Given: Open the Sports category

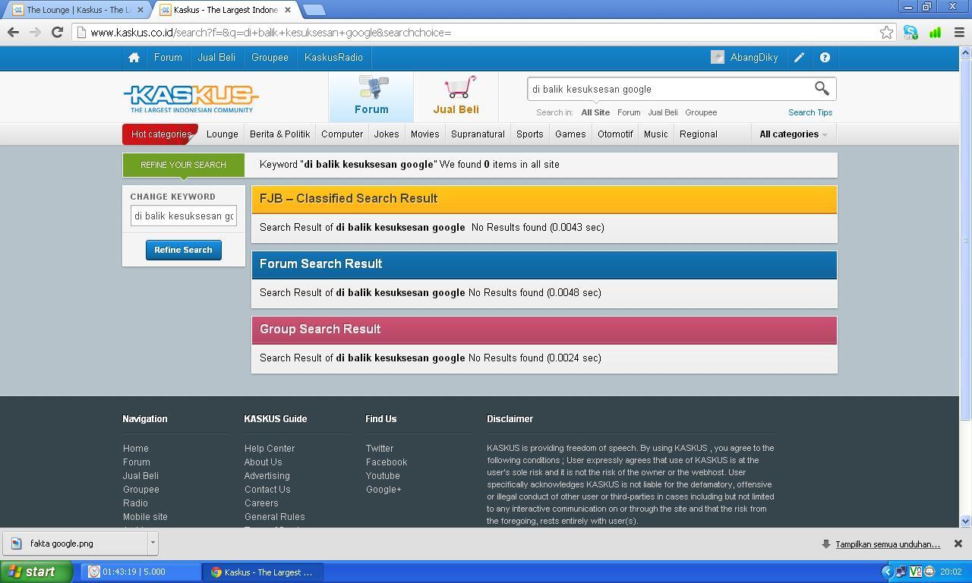Looking at the screenshot, I should click(530, 134).
